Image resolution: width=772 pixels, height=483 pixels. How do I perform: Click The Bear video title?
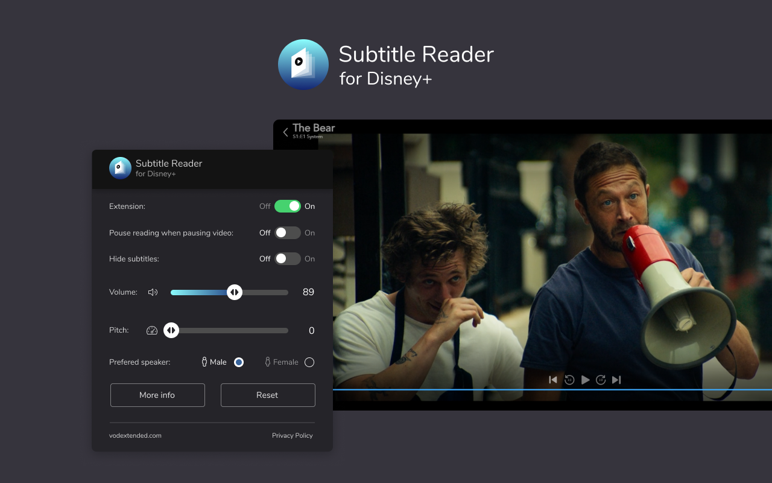(x=314, y=128)
